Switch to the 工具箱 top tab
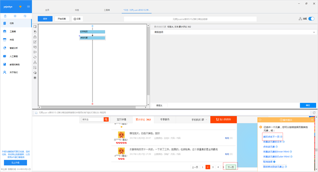This screenshot has height=172, width=318. 107,10
